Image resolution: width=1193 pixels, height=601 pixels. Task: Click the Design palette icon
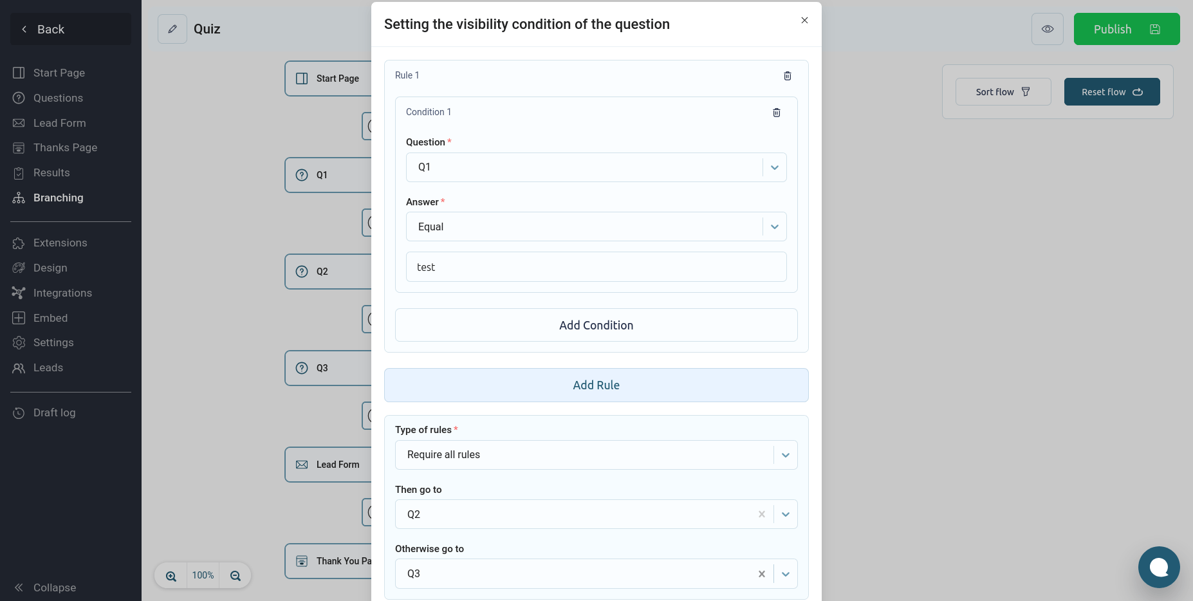pos(19,268)
